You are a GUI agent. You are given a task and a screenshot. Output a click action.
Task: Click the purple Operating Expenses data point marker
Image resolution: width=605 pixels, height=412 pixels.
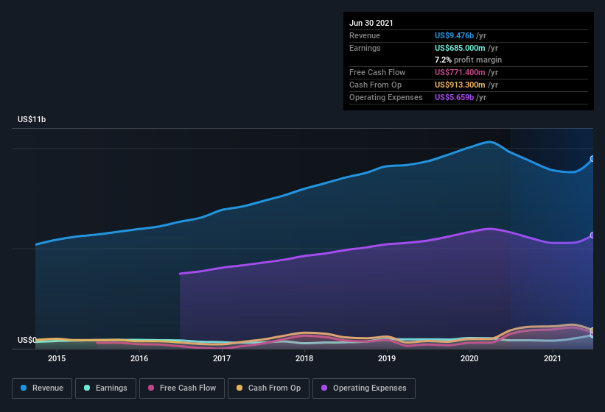coord(592,235)
